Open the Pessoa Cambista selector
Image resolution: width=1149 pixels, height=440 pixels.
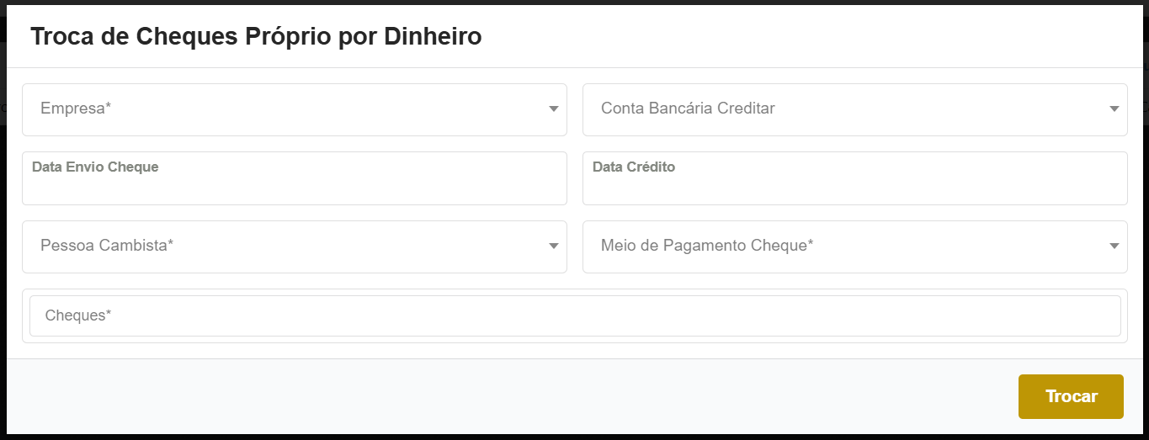(x=294, y=247)
